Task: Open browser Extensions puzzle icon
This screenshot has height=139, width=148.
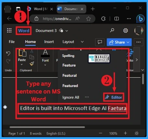Action: [x=103, y=19]
